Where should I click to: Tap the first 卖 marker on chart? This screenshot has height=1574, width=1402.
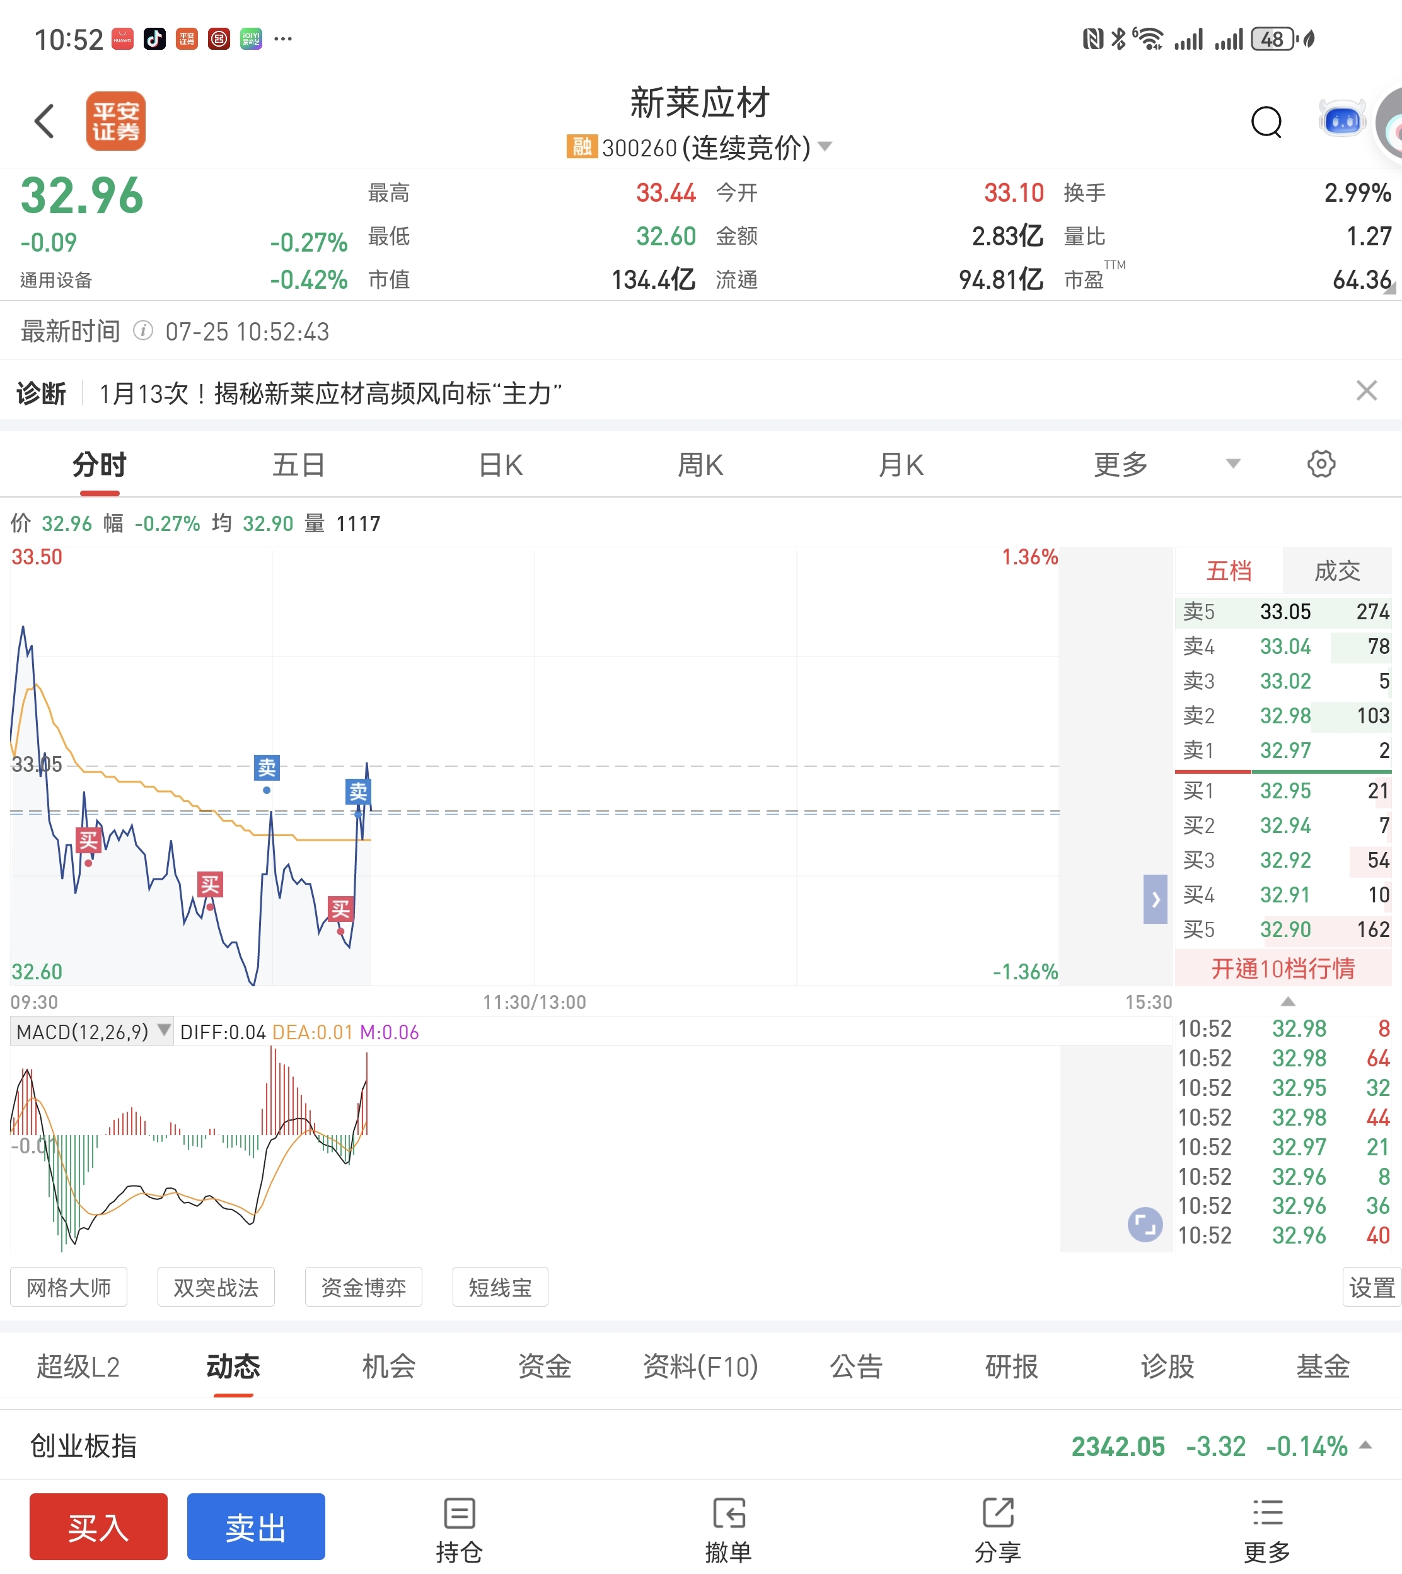(x=267, y=767)
